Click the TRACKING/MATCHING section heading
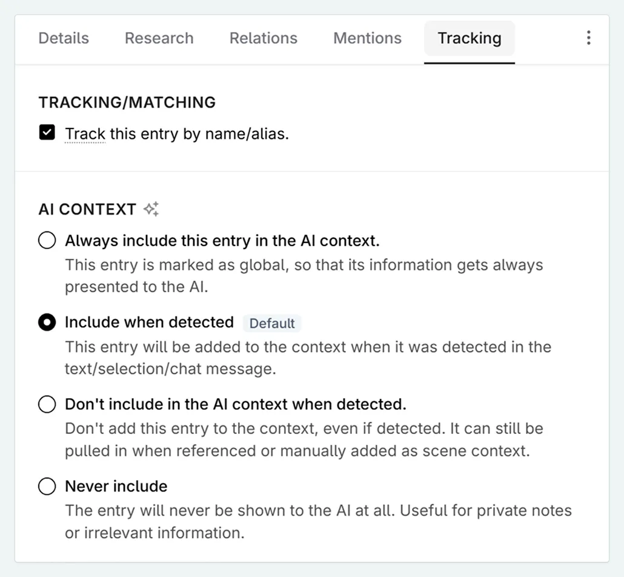Viewport: 624px width, 577px height. [x=127, y=102]
